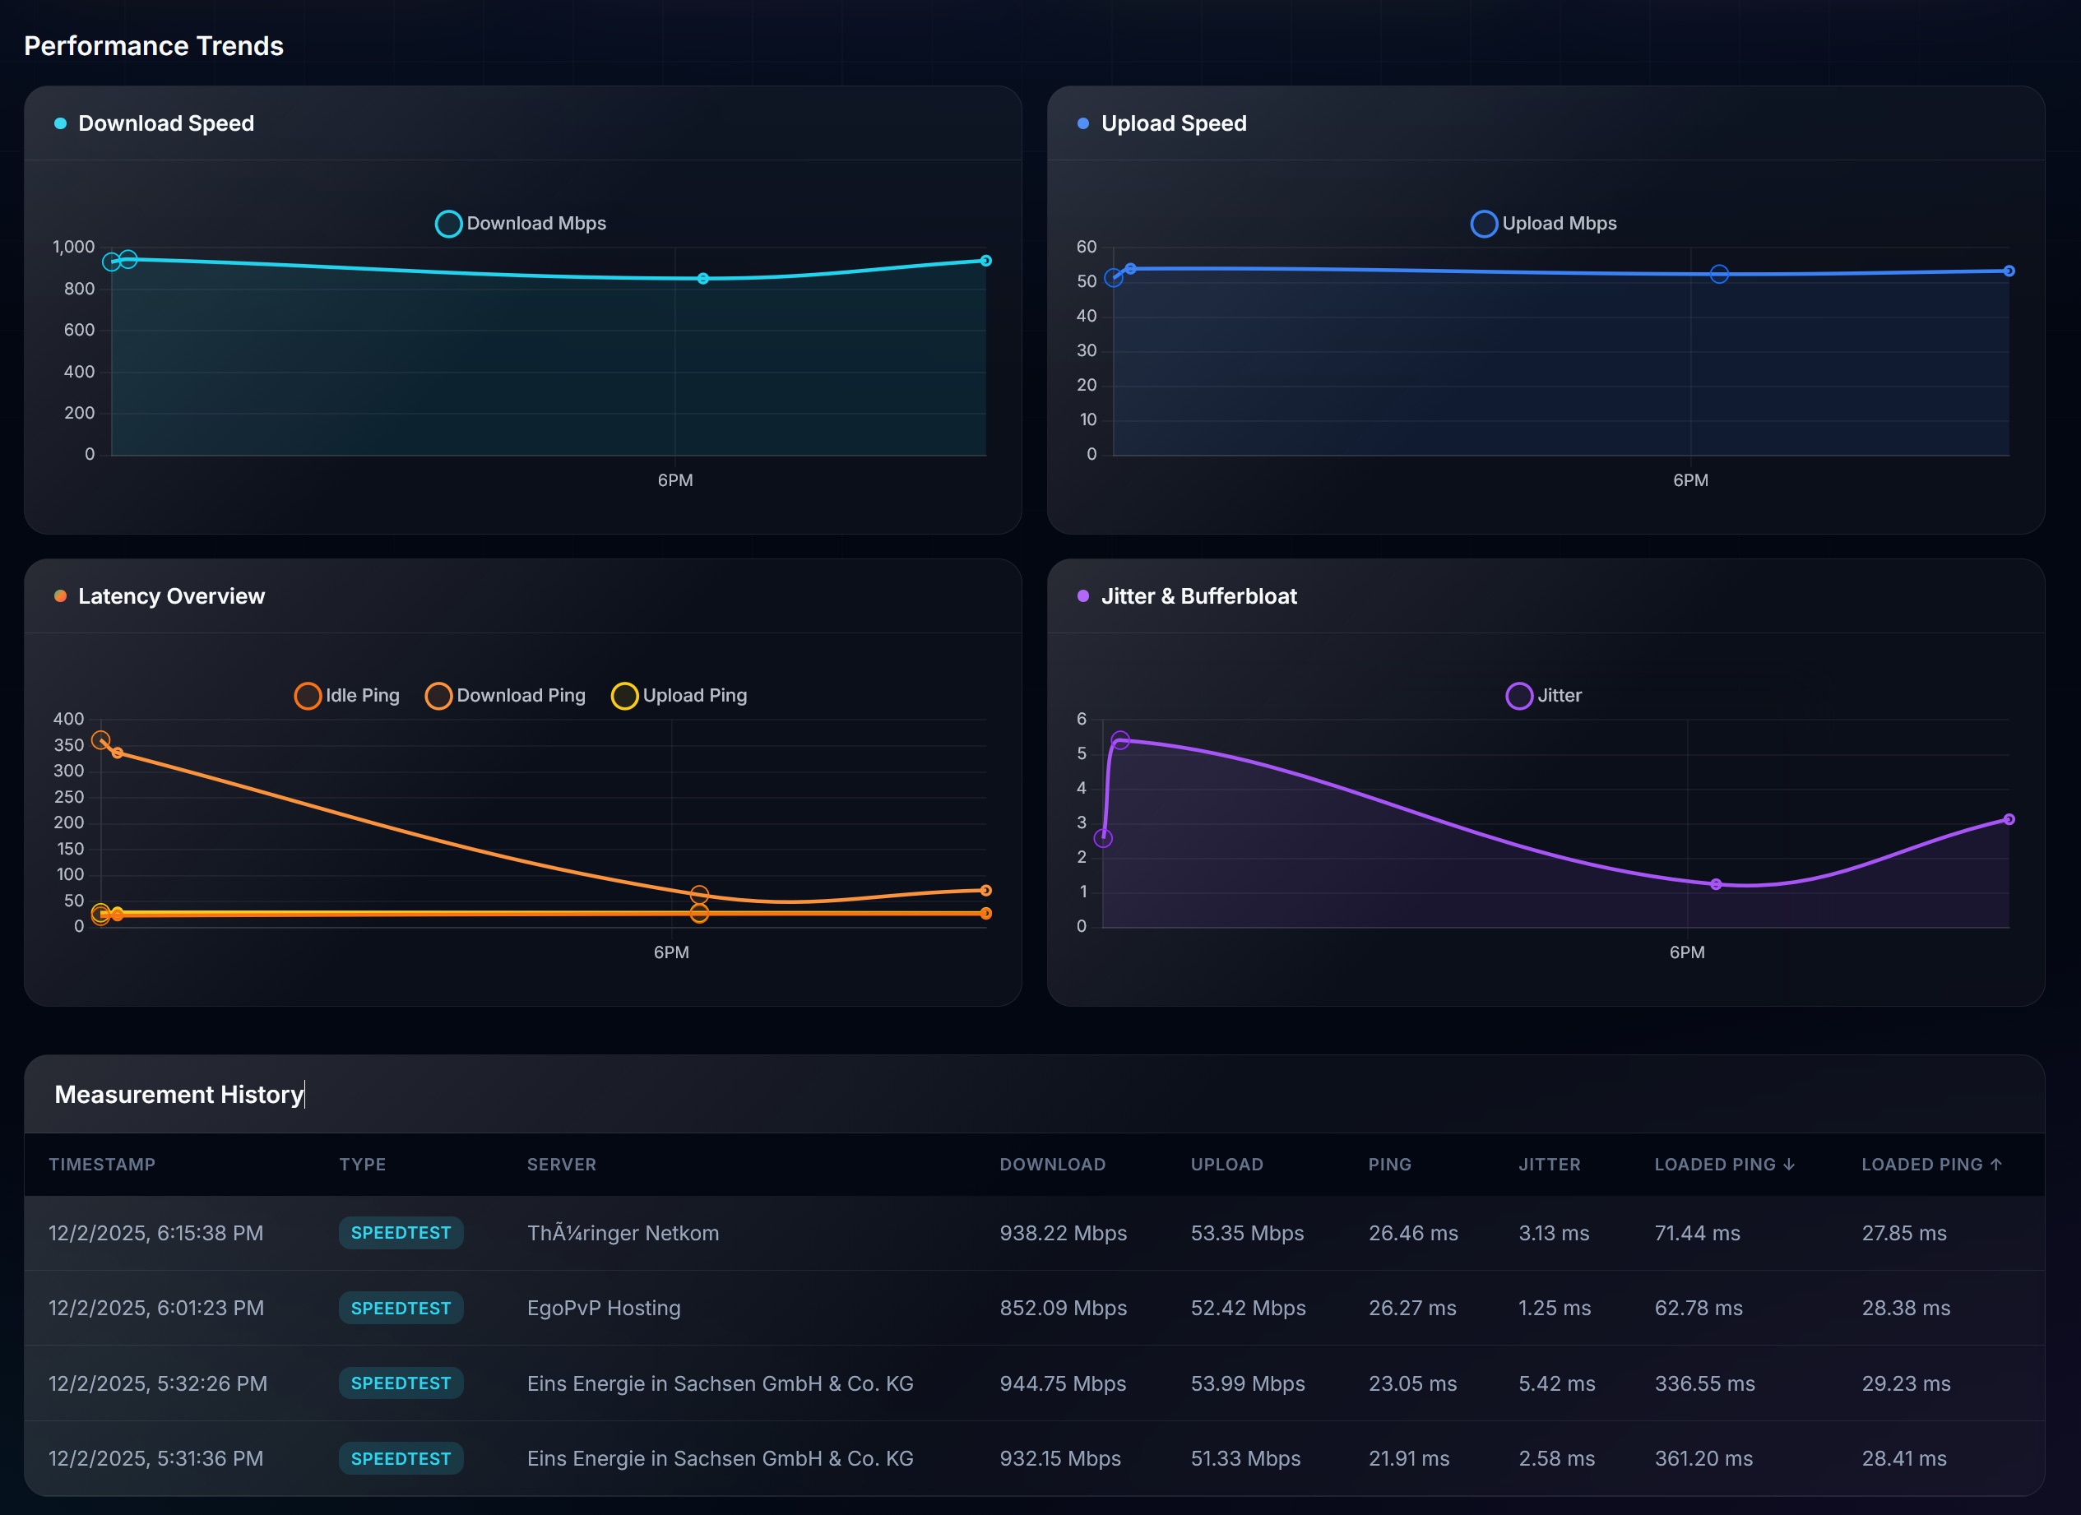Click the 1.25 ms jitter value
This screenshot has width=2081, height=1515.
(1555, 1309)
